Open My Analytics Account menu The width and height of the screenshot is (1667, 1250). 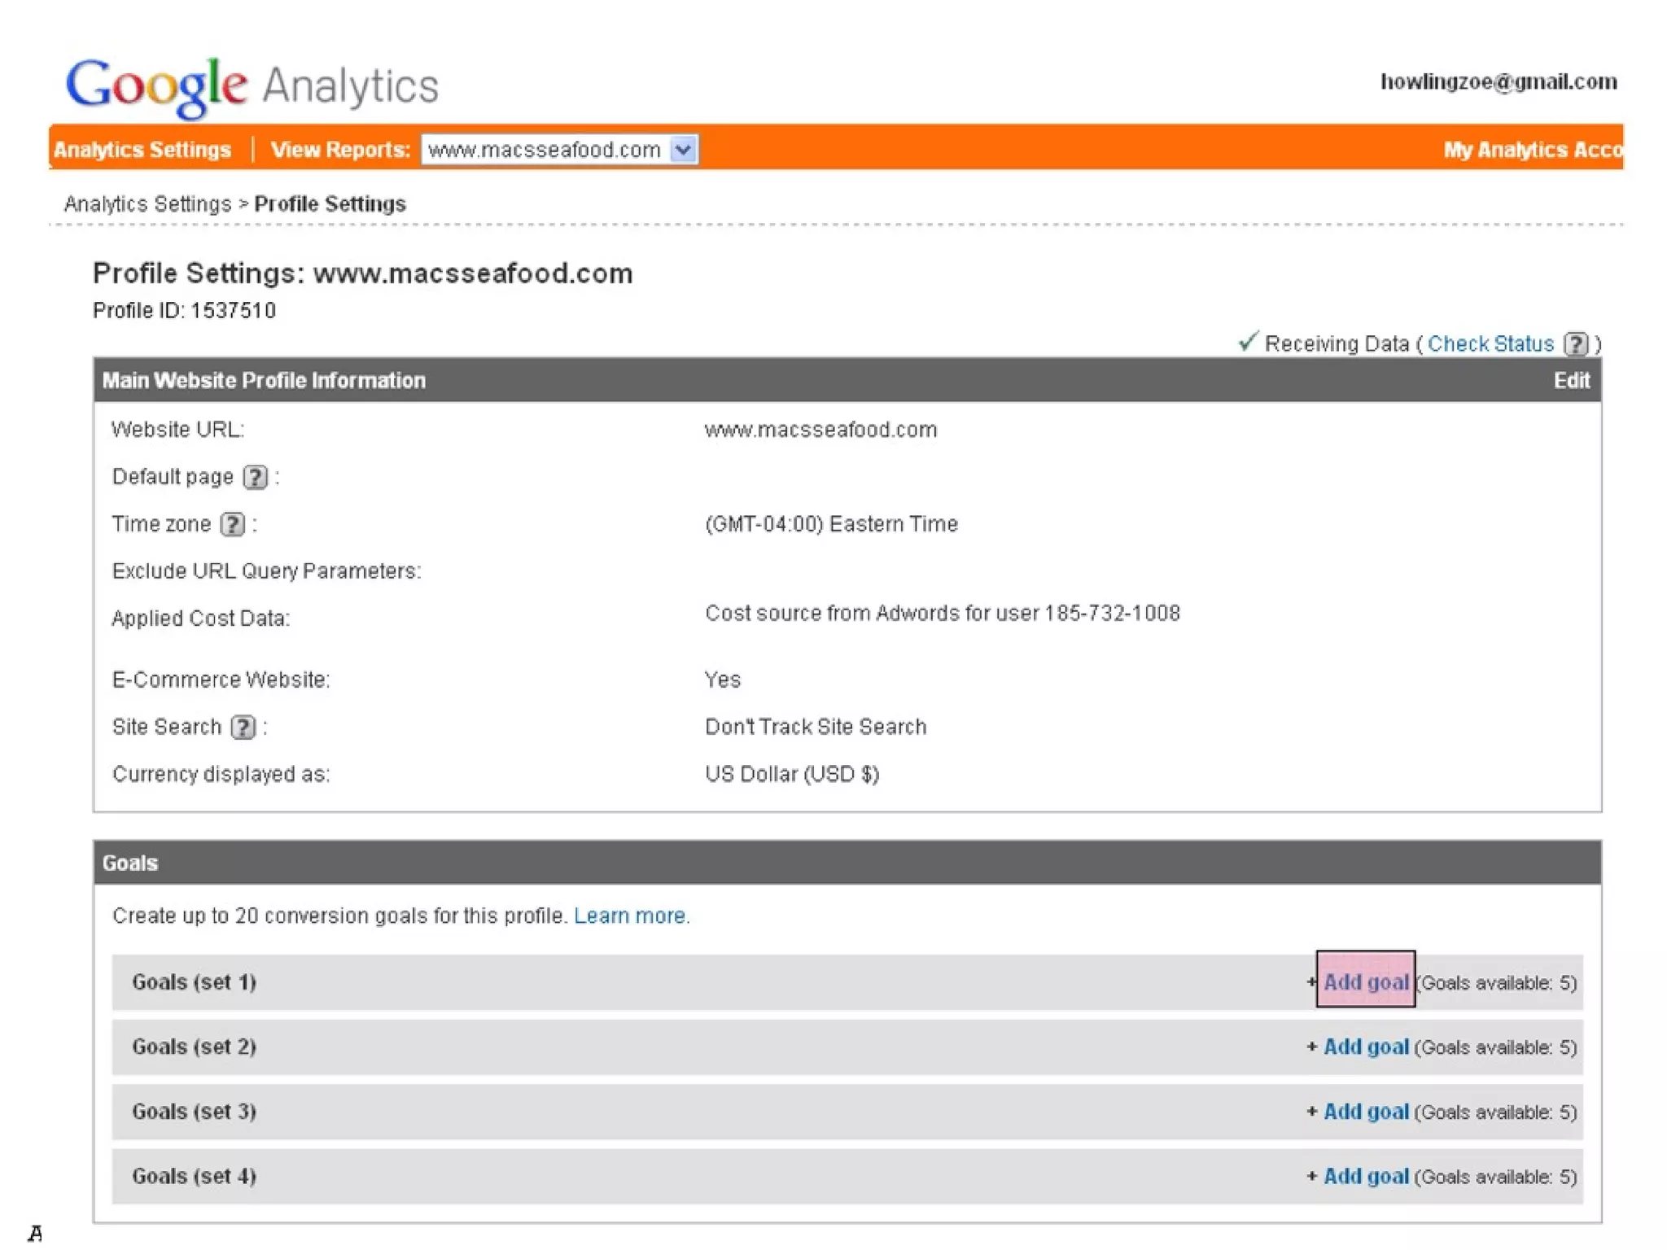pos(1532,150)
